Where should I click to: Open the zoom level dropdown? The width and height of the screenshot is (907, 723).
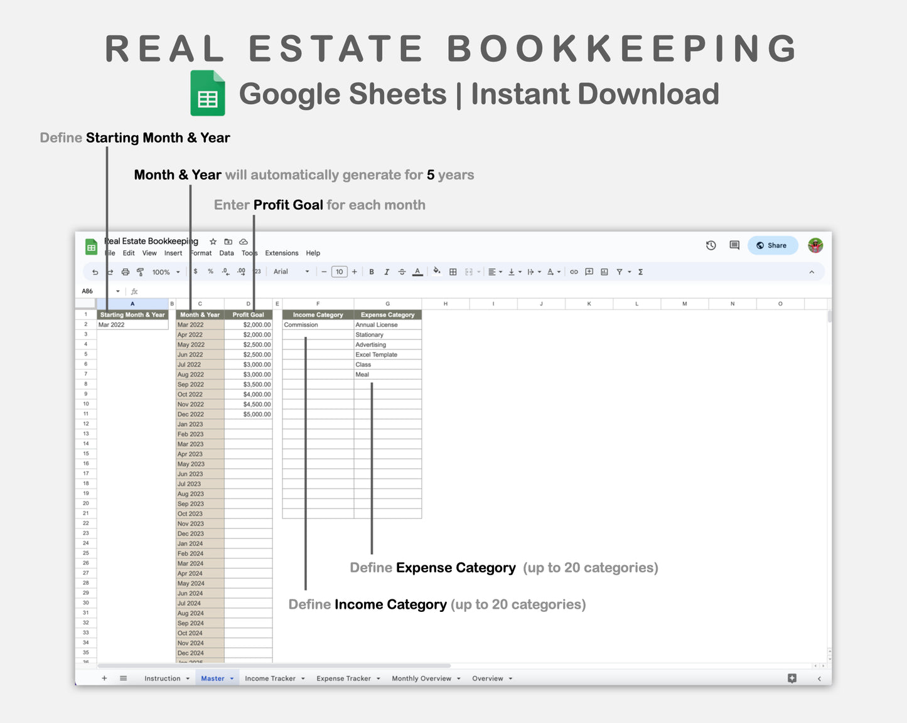(x=164, y=271)
